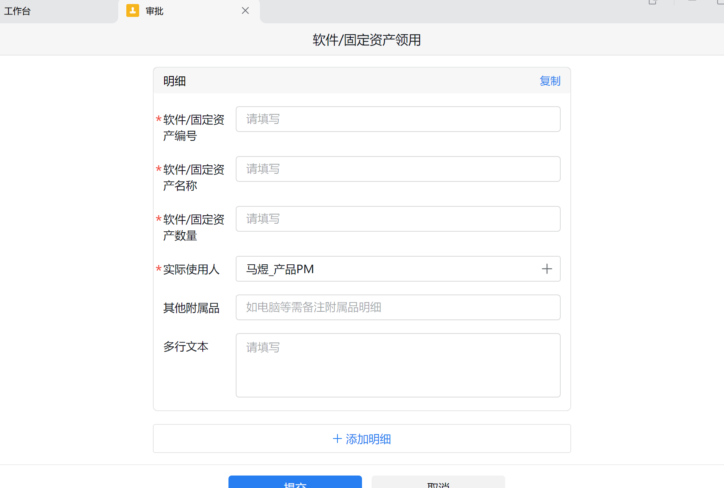Image resolution: width=724 pixels, height=488 pixels.
Task: Select the 马煜_产品PM user entry
Action: (x=280, y=269)
